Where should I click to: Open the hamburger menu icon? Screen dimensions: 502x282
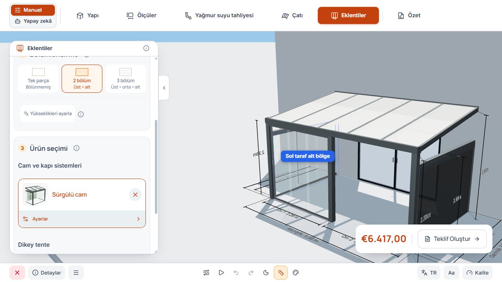click(x=76, y=273)
